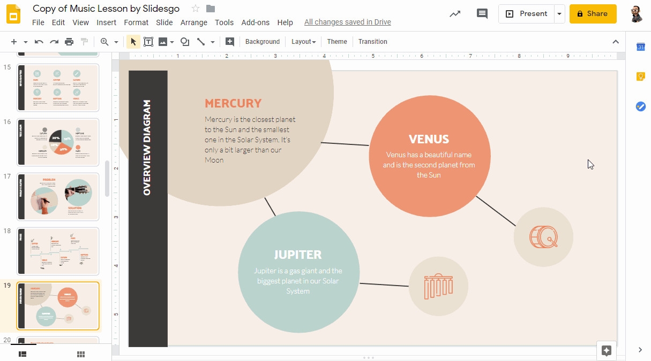
Task: Select slide 16 thumbnail
Action: click(x=58, y=142)
